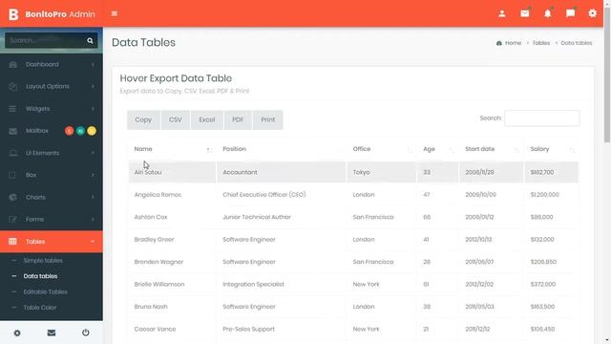This screenshot has height=344, width=611.
Task: Click the Dashboard icon in sidebar
Action: tap(12, 64)
